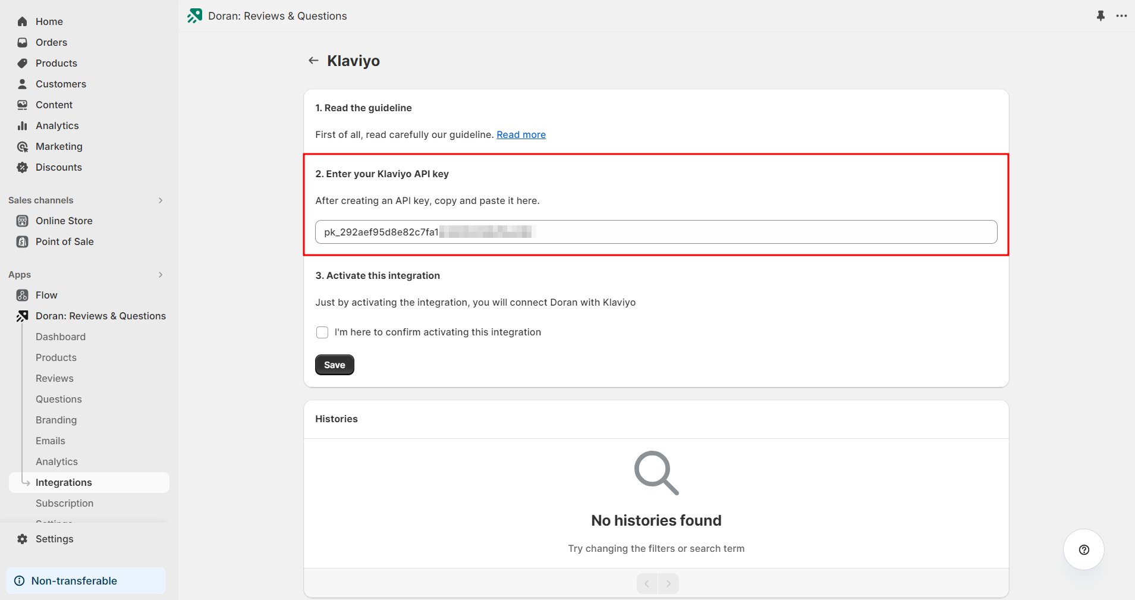Go to next histories page
This screenshot has width=1135, height=600.
coord(668,583)
